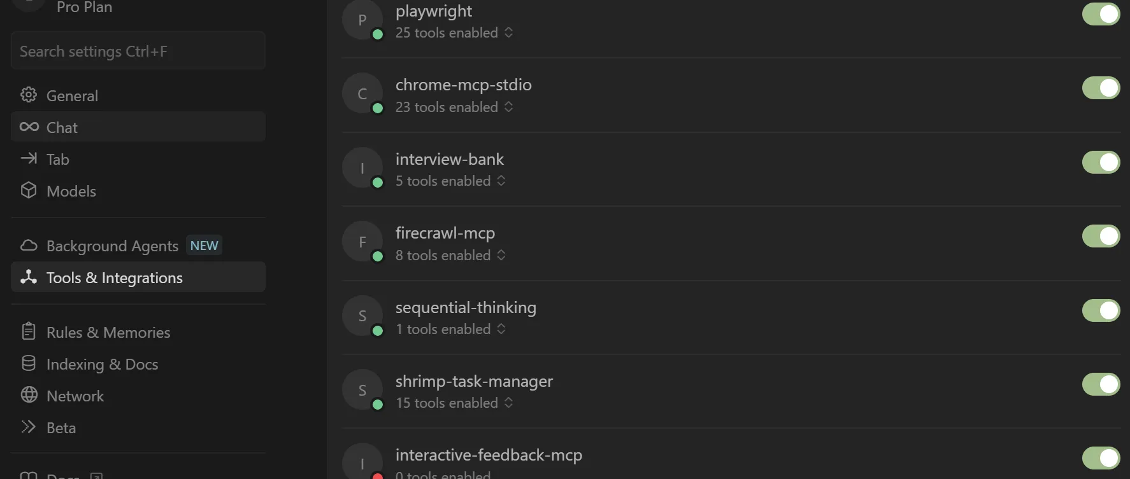
Task: Click the Rules & Memories clipboard icon
Action: pyautogui.click(x=29, y=331)
